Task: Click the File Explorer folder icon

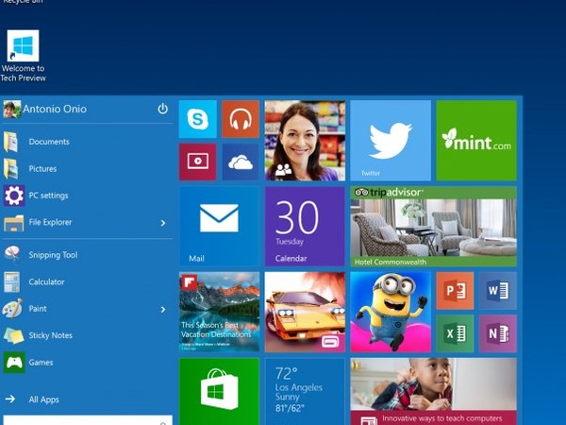Action: 14,223
